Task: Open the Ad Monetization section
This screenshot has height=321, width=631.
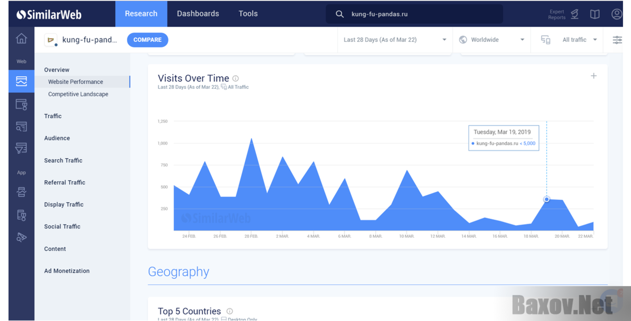Action: tap(67, 271)
